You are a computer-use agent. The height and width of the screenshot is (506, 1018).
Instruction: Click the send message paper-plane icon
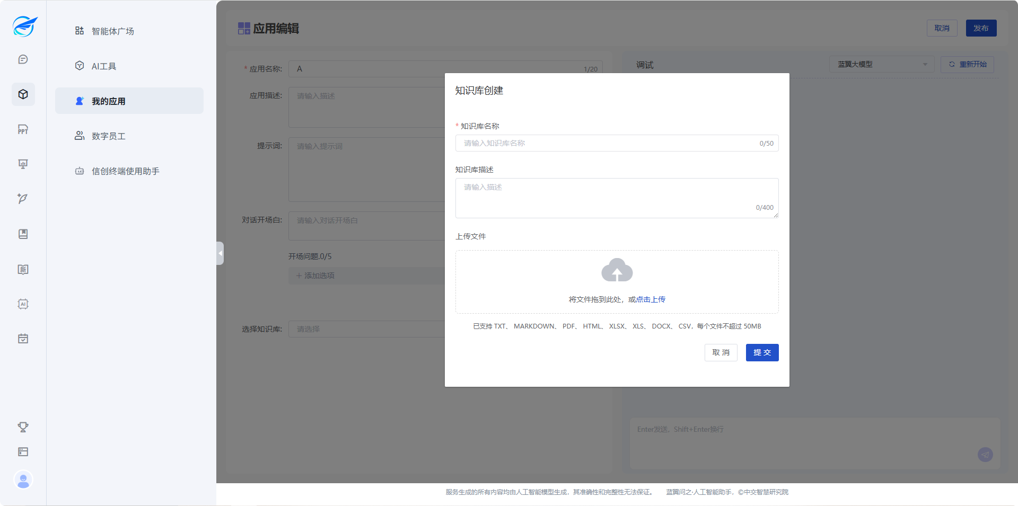[x=985, y=455]
